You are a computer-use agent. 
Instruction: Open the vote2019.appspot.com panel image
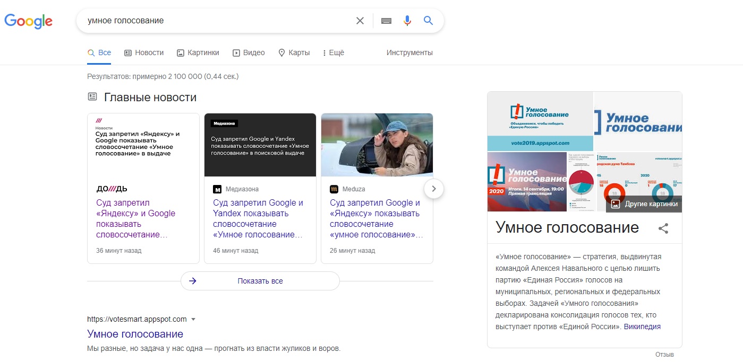pyautogui.click(x=540, y=121)
